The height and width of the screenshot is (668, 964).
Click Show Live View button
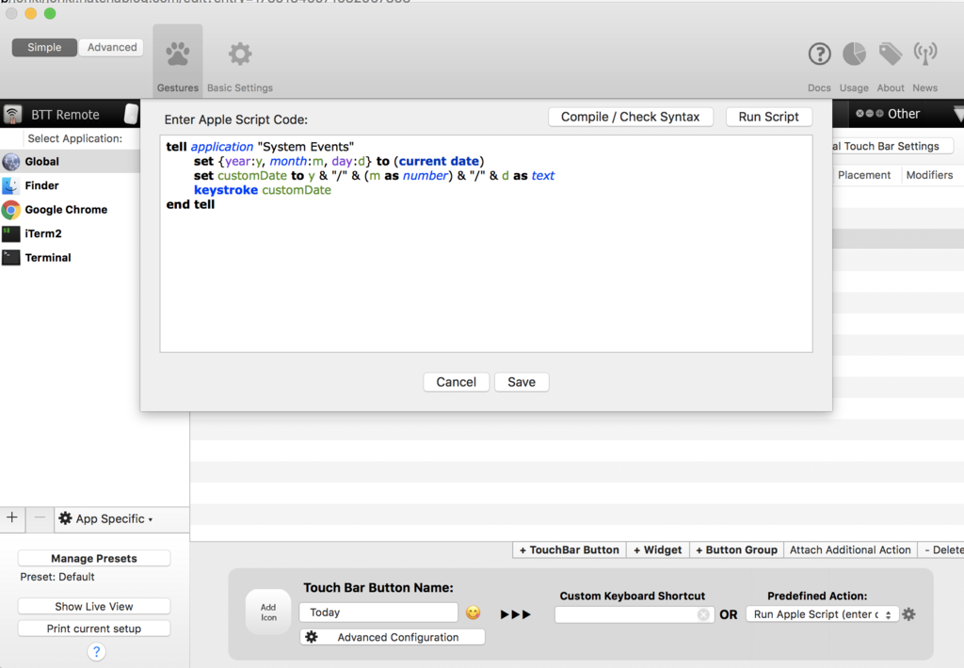pos(94,607)
